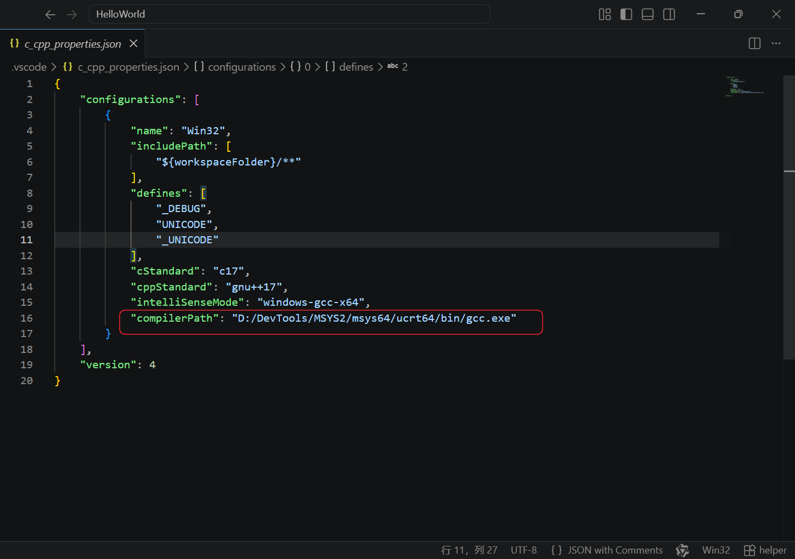Open the defines breadcrumb segment
The height and width of the screenshot is (559, 795).
click(x=349, y=67)
